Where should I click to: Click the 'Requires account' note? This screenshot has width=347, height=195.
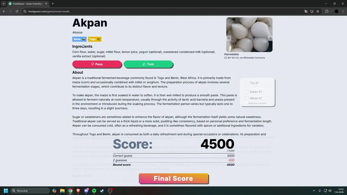(x=257, y=103)
